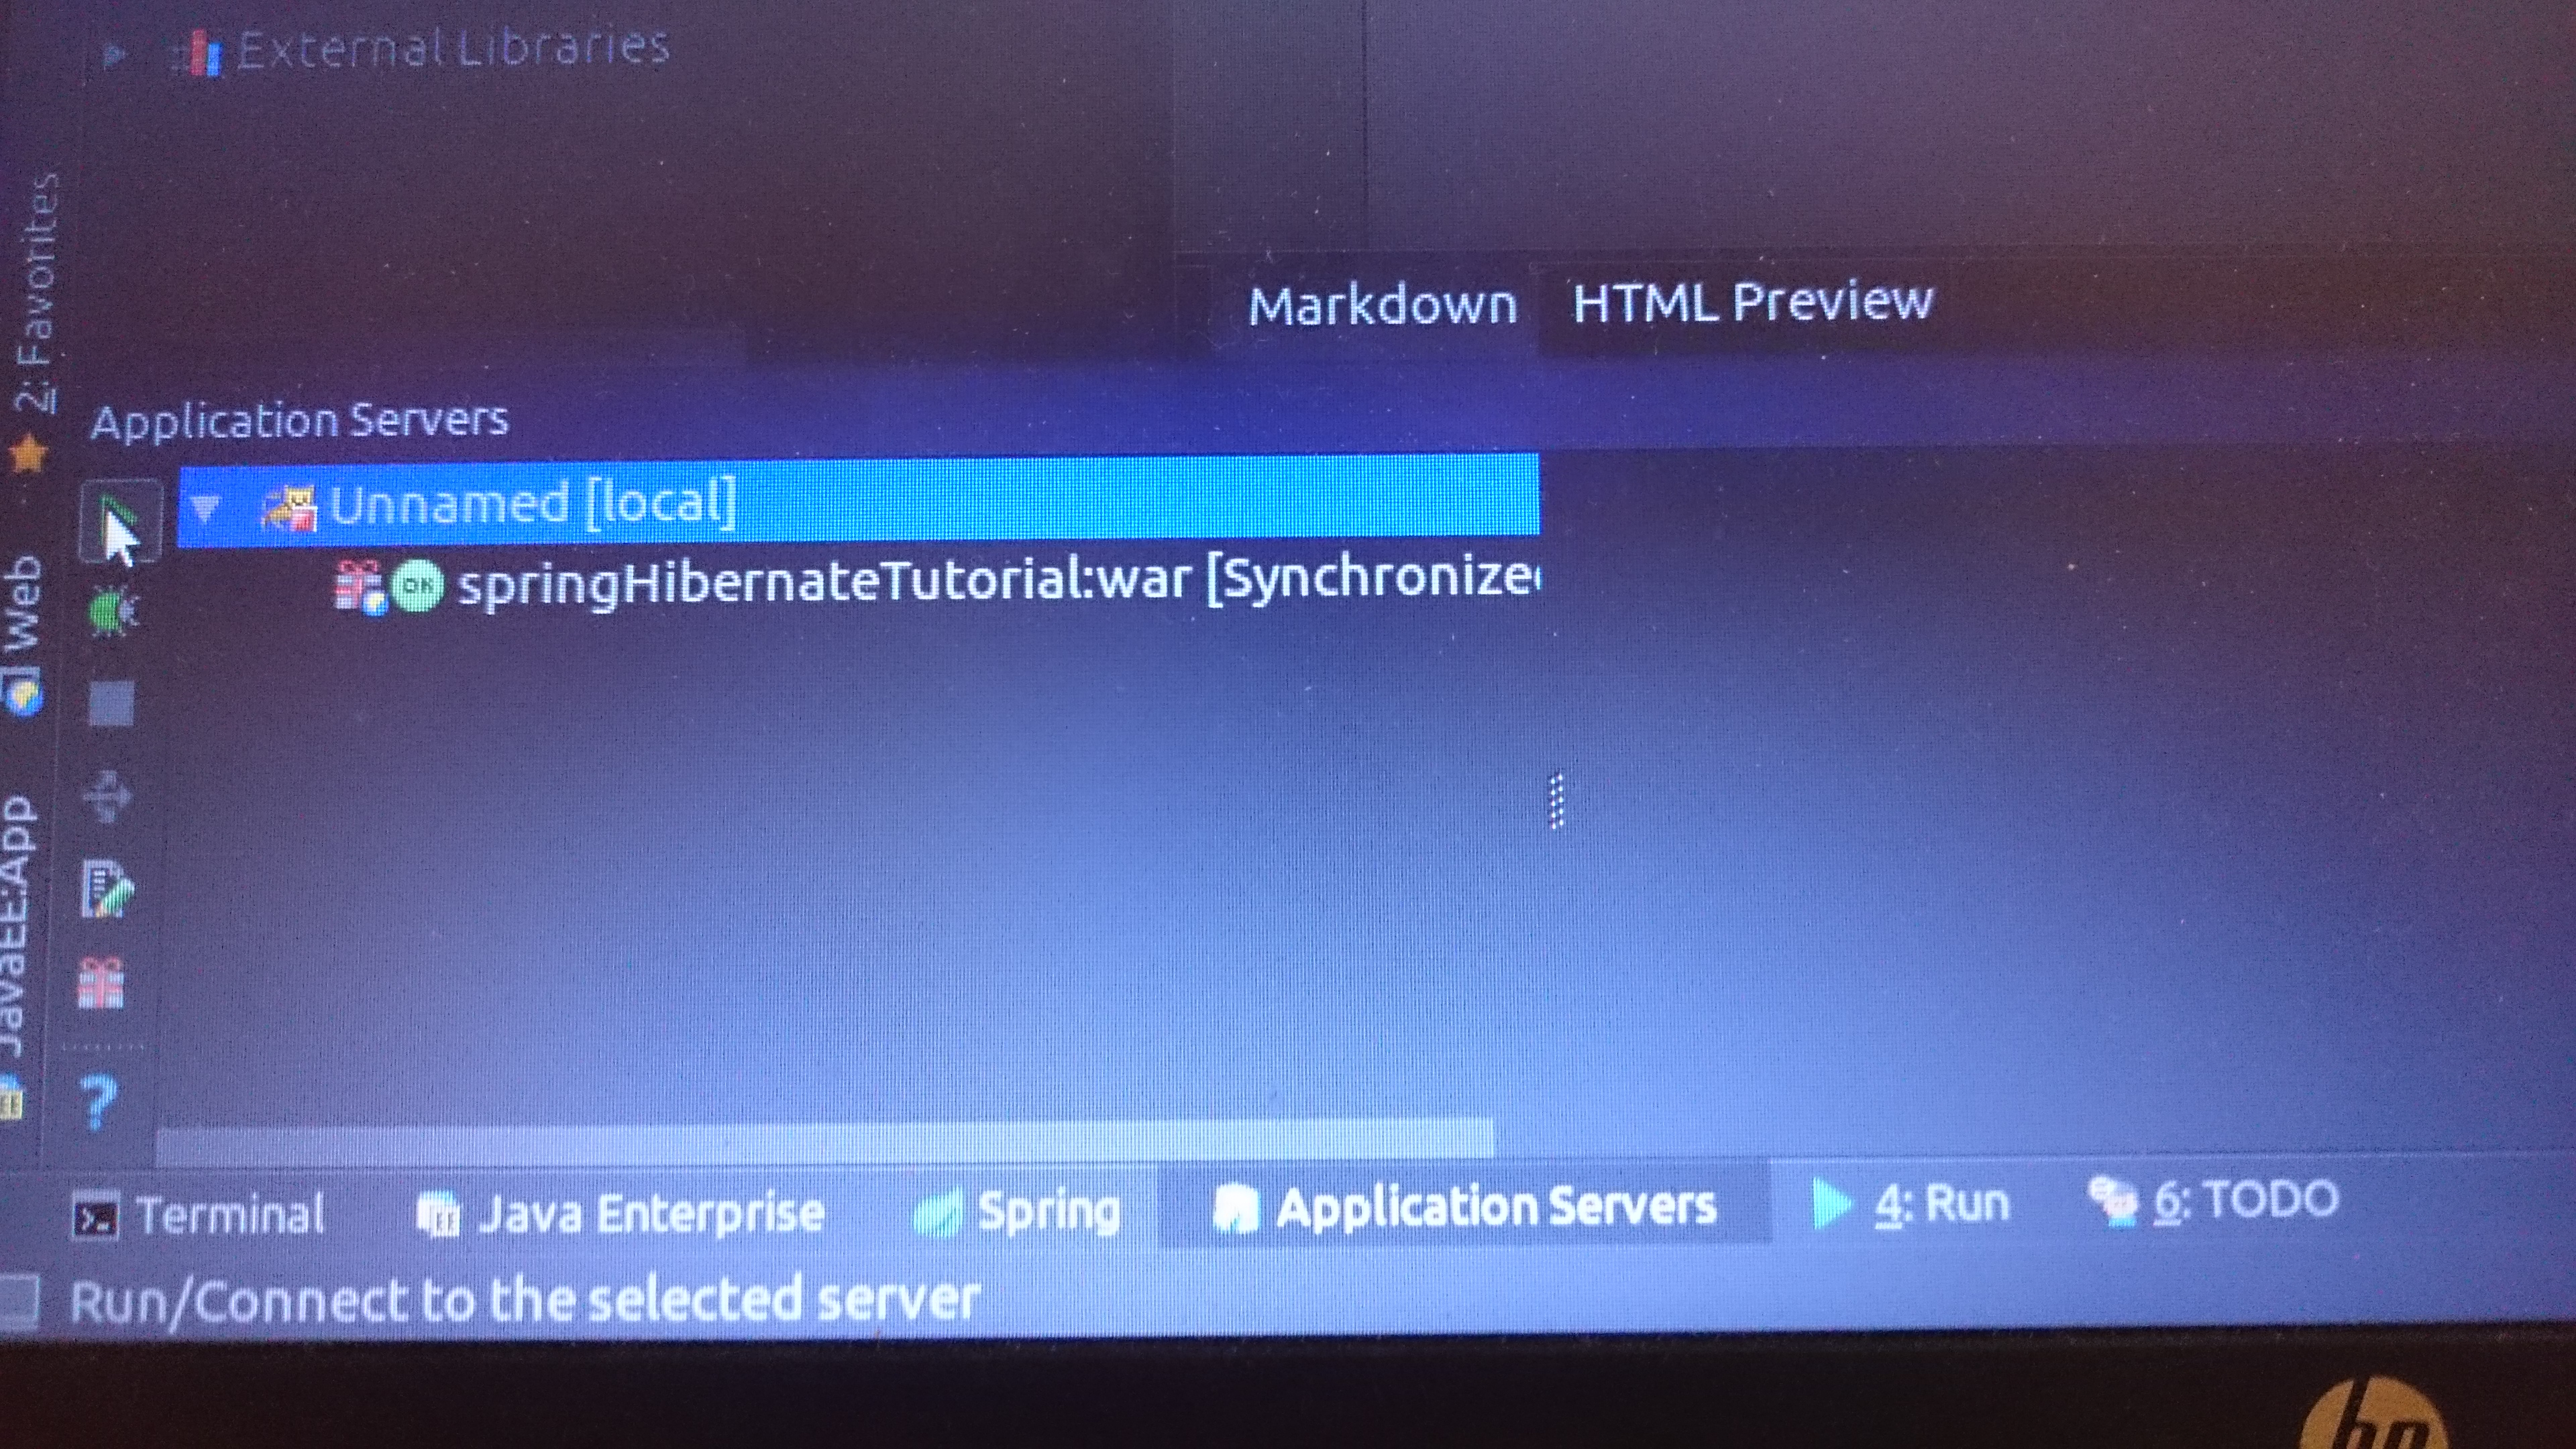Select springHibernateTutorial:war artifact entry

[820, 581]
